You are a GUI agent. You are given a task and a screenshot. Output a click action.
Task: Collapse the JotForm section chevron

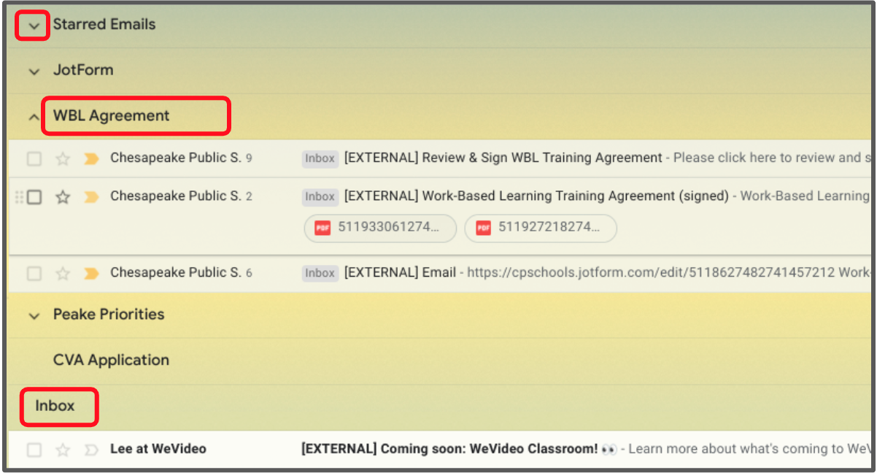pyautogui.click(x=34, y=72)
